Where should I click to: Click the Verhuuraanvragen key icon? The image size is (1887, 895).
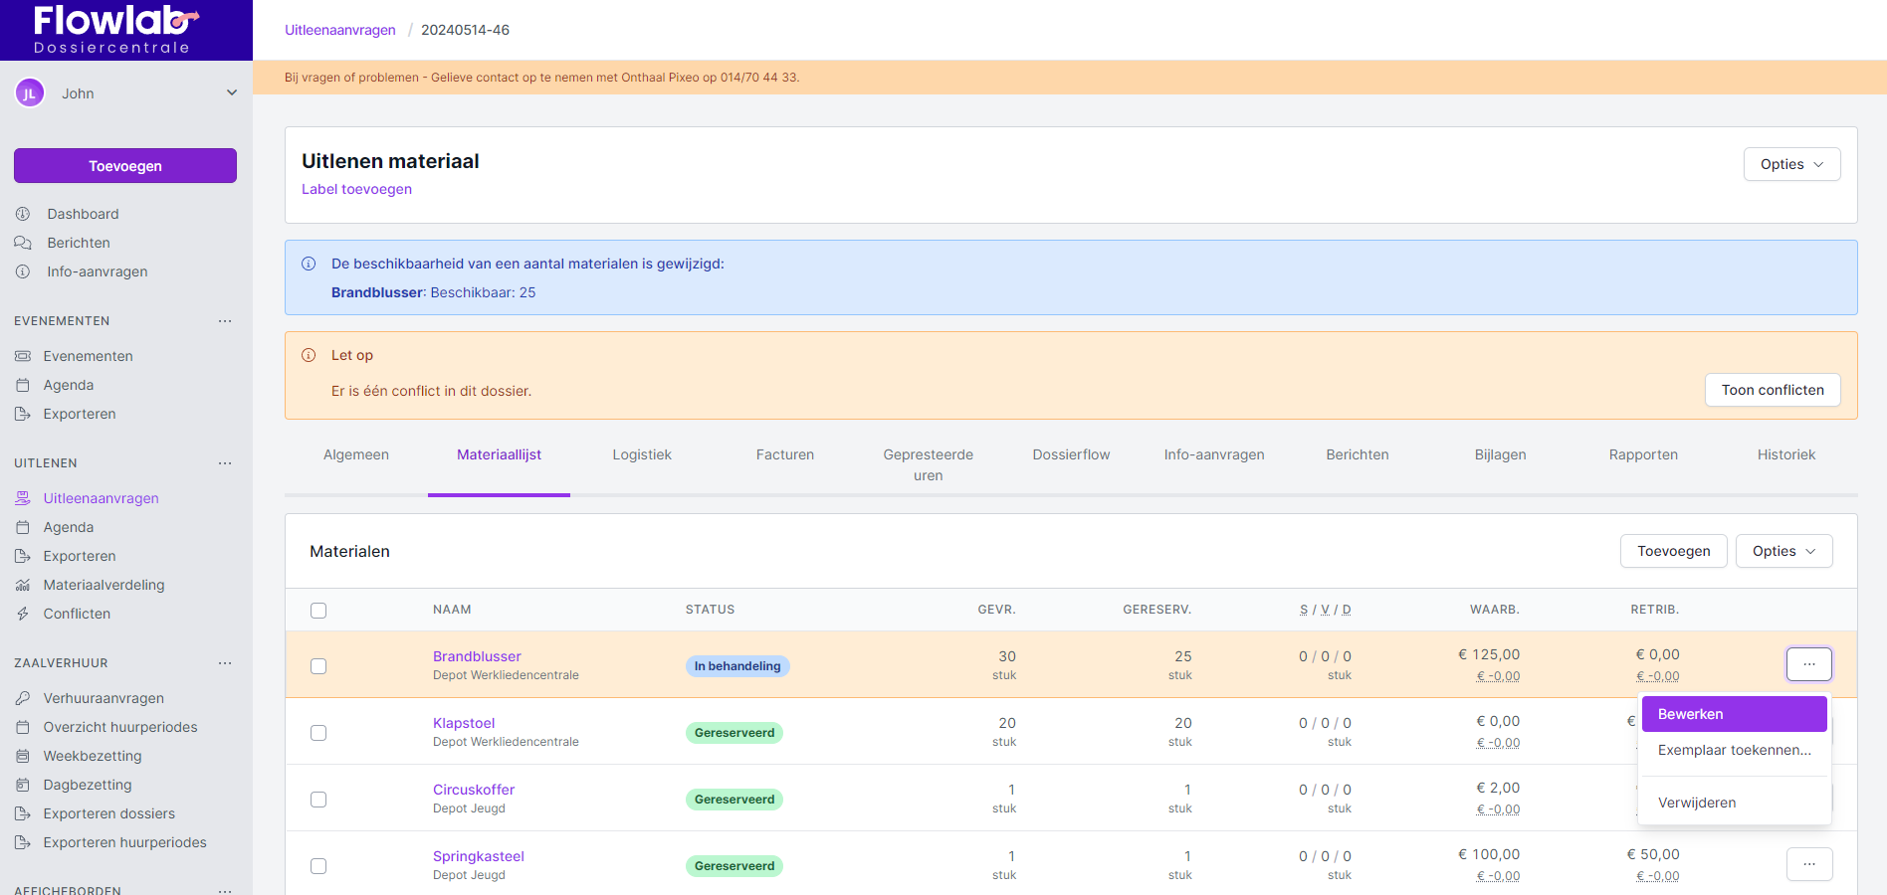23,698
